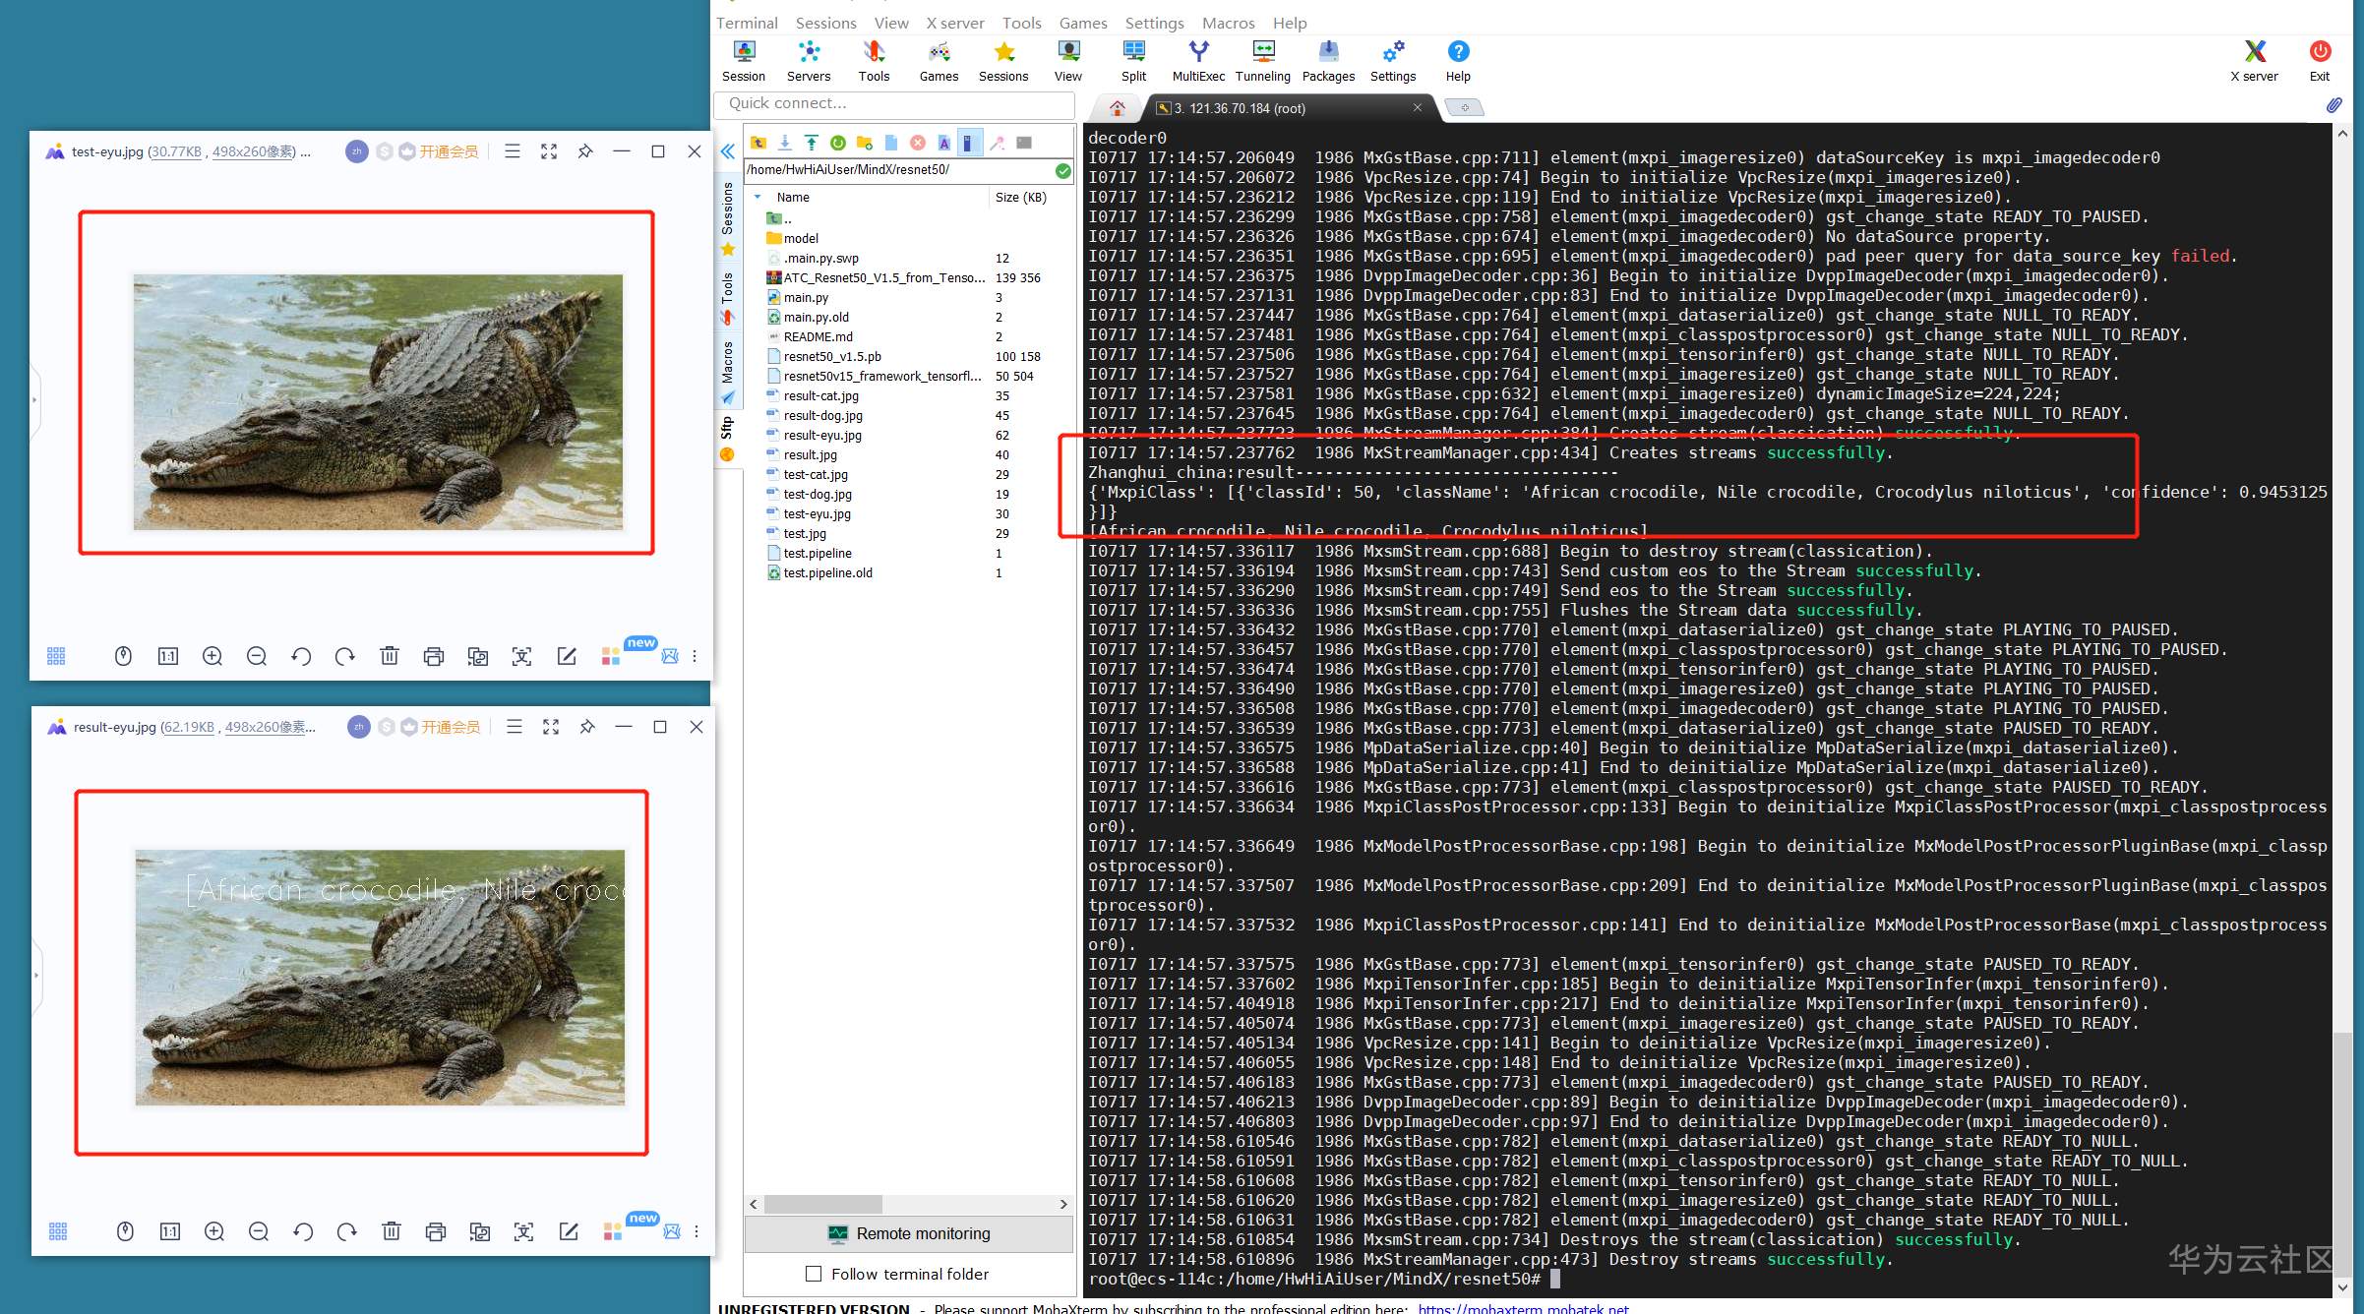Click the SFTP create new folder icon

(864, 143)
